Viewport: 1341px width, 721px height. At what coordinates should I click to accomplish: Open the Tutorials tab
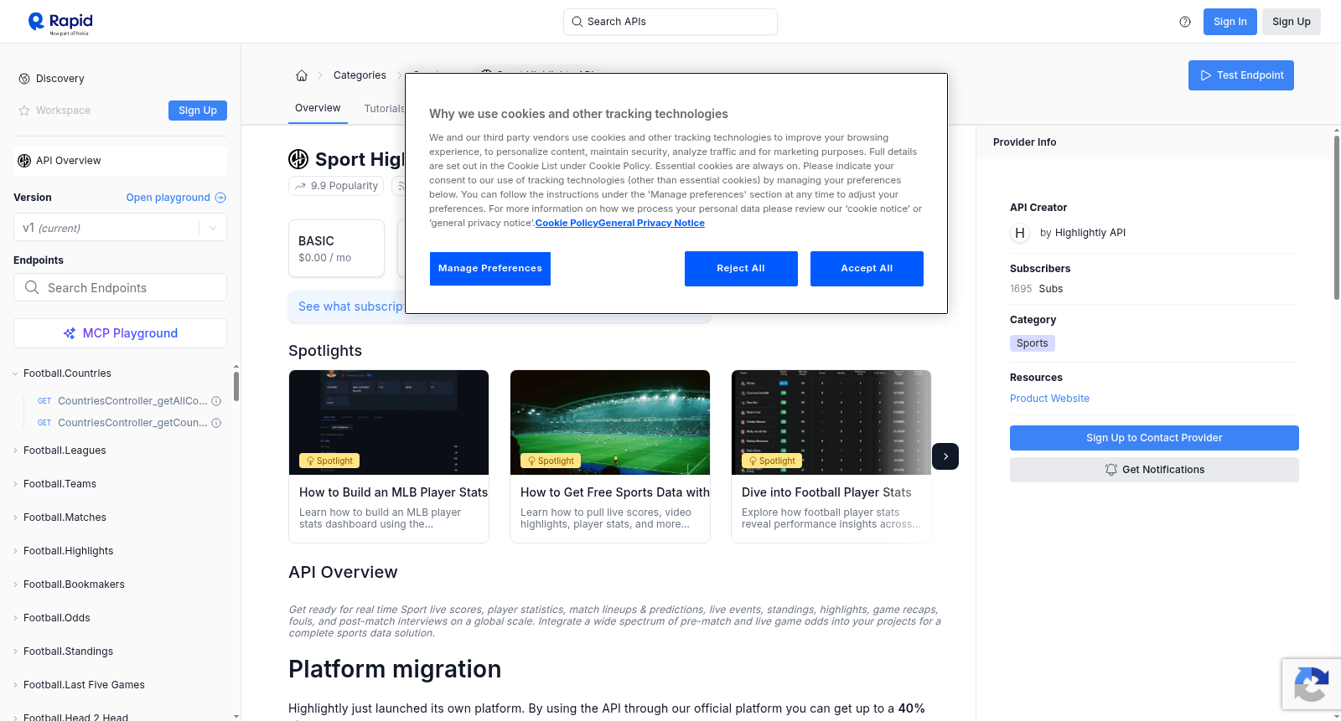click(x=385, y=109)
